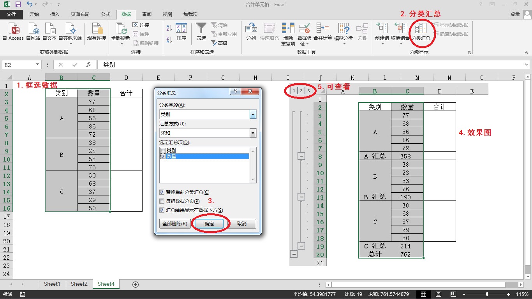Open the 分级显示 group dialog launcher

469,53
